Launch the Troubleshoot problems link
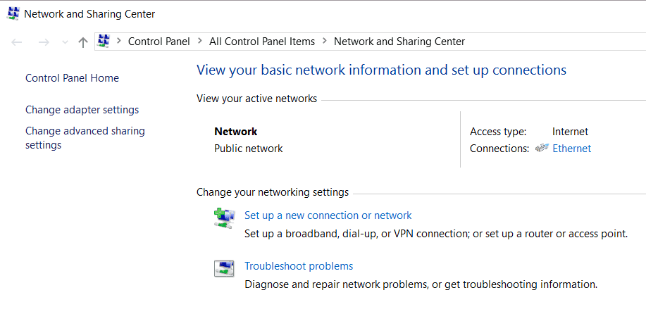Image resolution: width=646 pixels, height=314 pixels. [299, 266]
